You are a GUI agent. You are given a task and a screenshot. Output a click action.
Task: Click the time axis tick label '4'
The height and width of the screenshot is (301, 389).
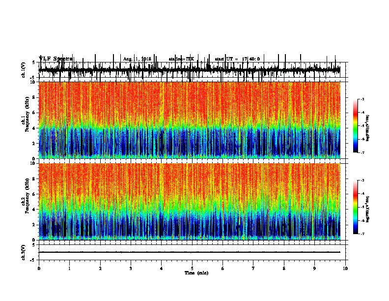[x=162, y=269]
